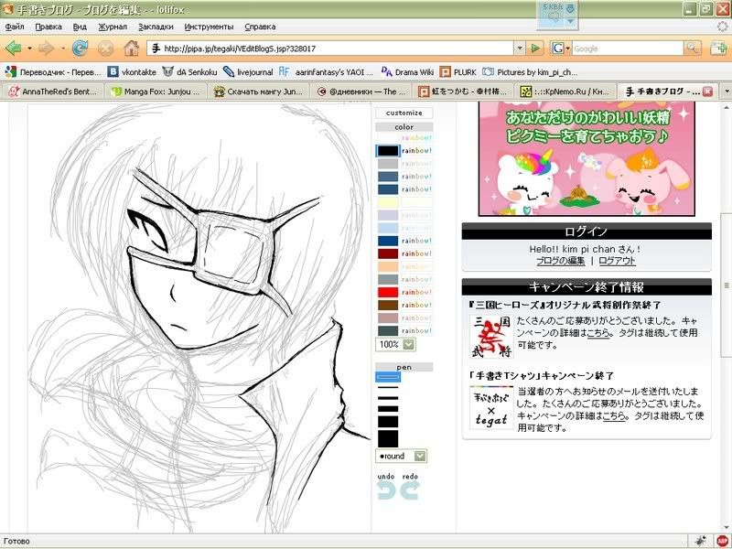Screen dimensions: 732x549
Task: Click the customize button
Action: coord(404,113)
